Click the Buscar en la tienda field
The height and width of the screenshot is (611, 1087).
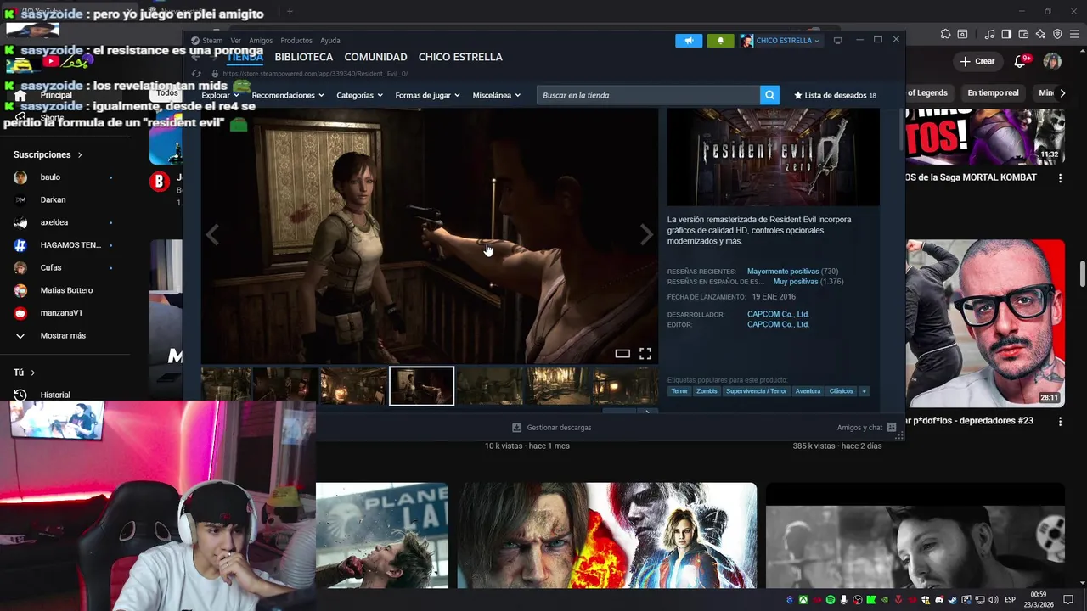pyautogui.click(x=648, y=95)
